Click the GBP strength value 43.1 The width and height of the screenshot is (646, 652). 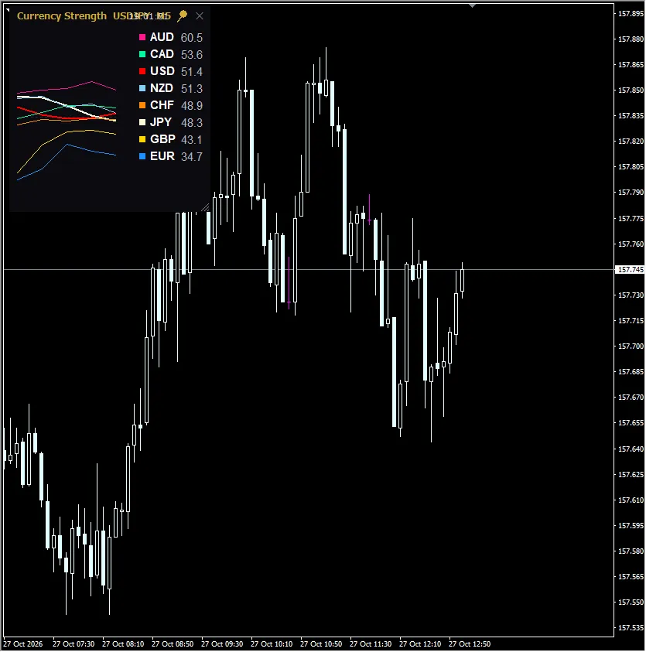click(192, 140)
